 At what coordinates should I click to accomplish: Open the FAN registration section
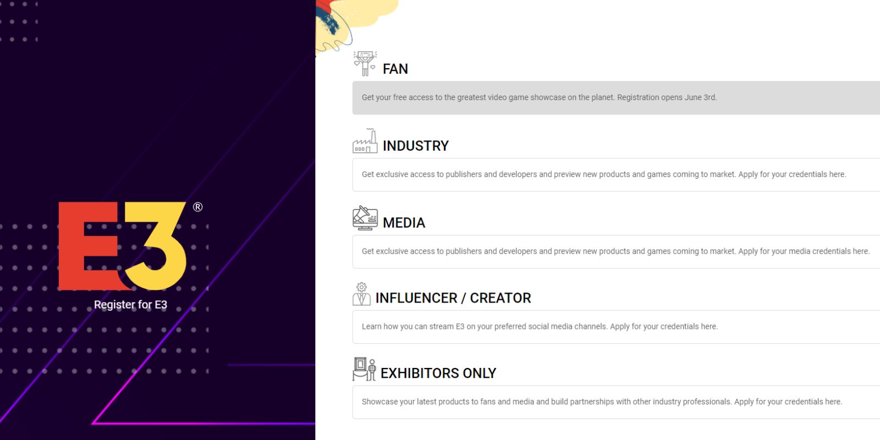[394, 69]
